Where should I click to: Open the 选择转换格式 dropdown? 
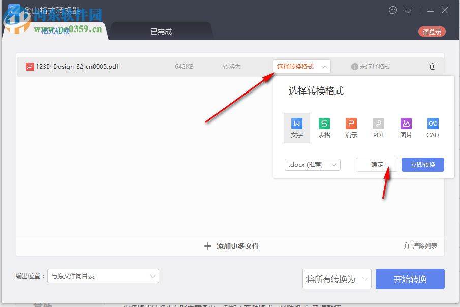tap(302, 67)
